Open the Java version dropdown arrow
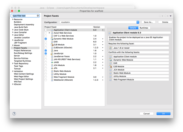The width and height of the screenshot is (183, 132). click(103, 51)
